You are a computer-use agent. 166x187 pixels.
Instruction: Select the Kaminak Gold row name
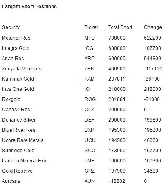point(18,79)
